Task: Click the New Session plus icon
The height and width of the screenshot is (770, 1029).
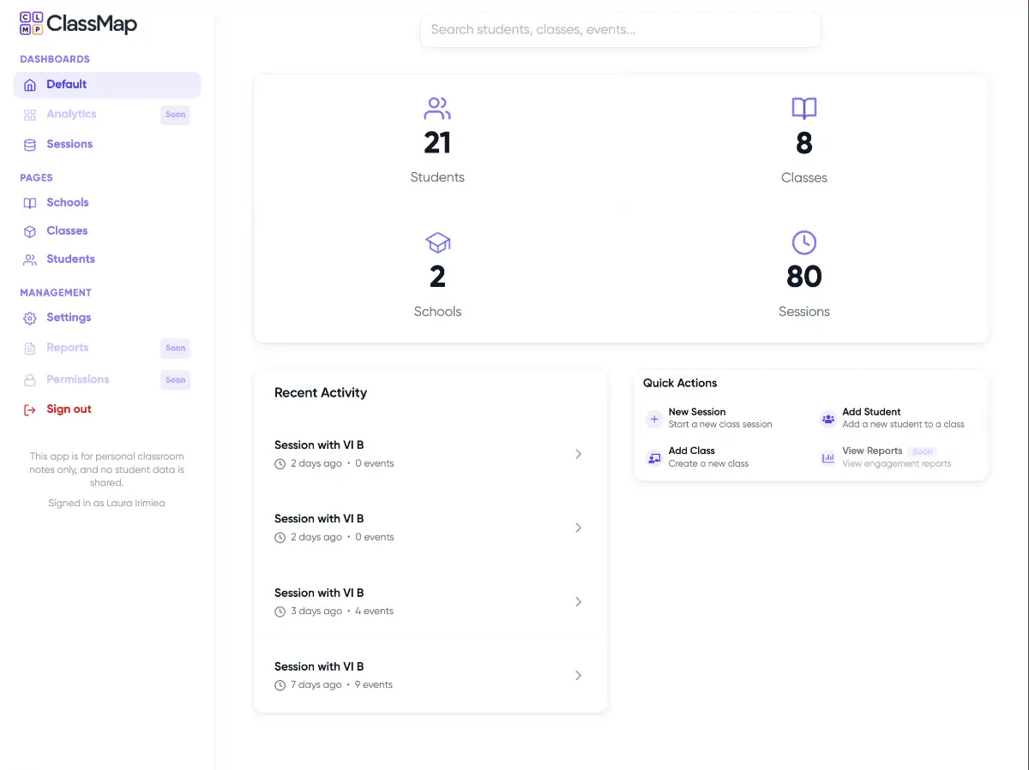Action: 654,419
